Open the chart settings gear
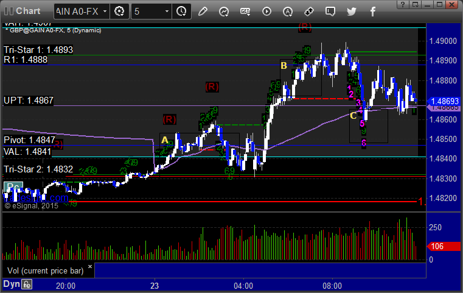Viewport: 463px width, 293px height. pyautogui.click(x=119, y=12)
